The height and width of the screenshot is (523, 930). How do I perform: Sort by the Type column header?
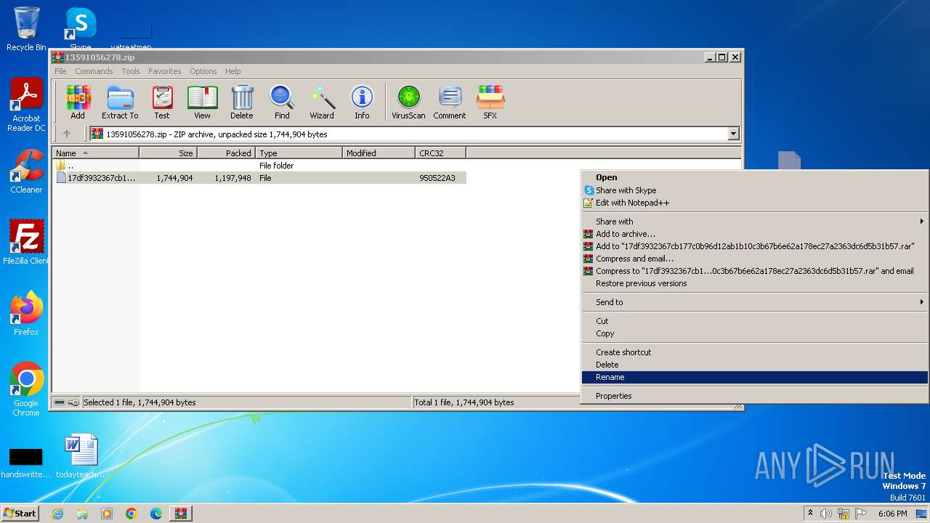tap(299, 153)
